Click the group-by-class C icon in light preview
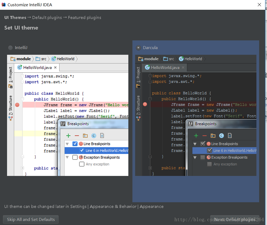 pos(94,136)
